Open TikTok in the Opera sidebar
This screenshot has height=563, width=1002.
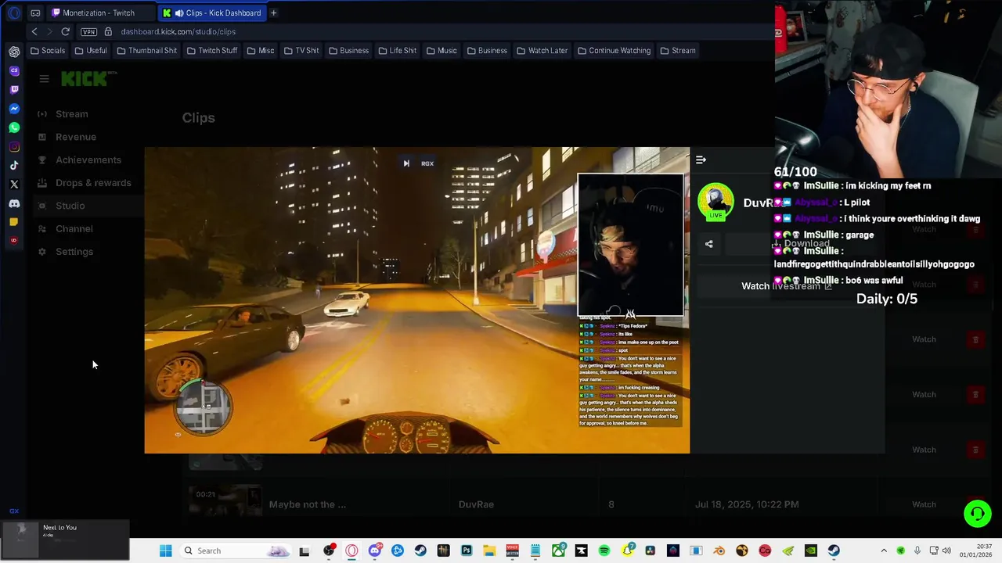point(14,166)
